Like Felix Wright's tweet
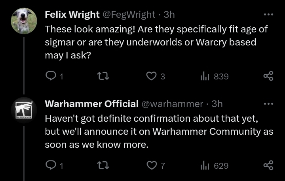The image size is (285, 181). 152,76
